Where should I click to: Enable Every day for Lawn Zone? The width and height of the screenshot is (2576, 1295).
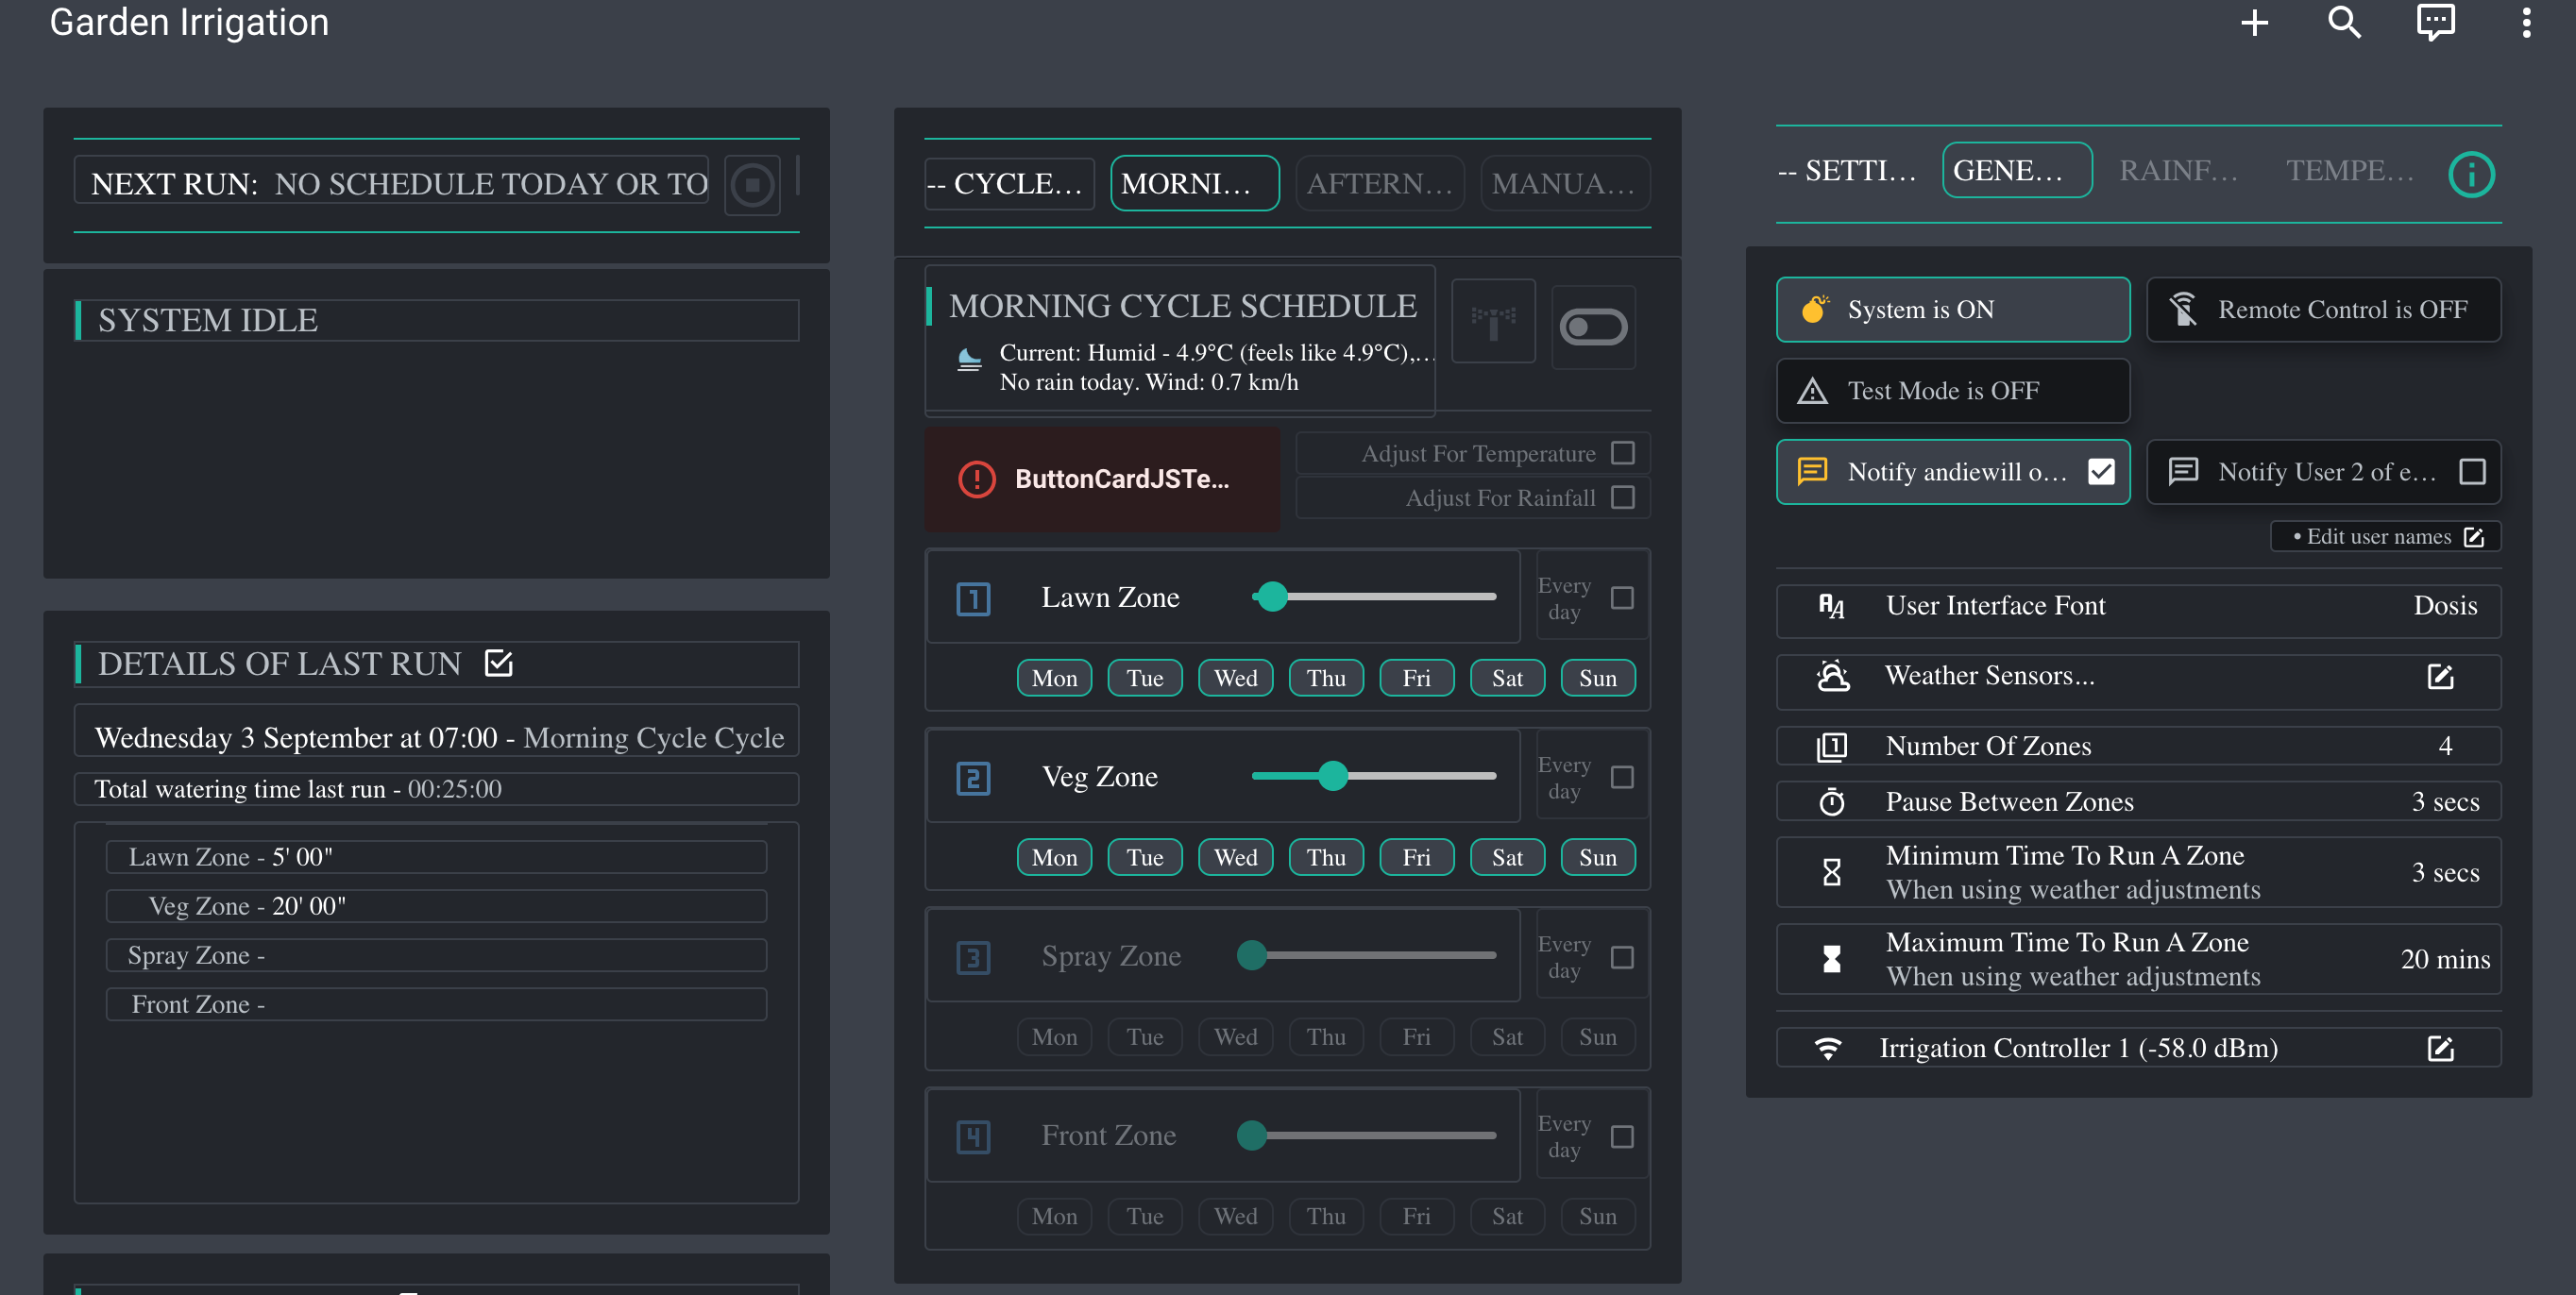[x=1622, y=597]
